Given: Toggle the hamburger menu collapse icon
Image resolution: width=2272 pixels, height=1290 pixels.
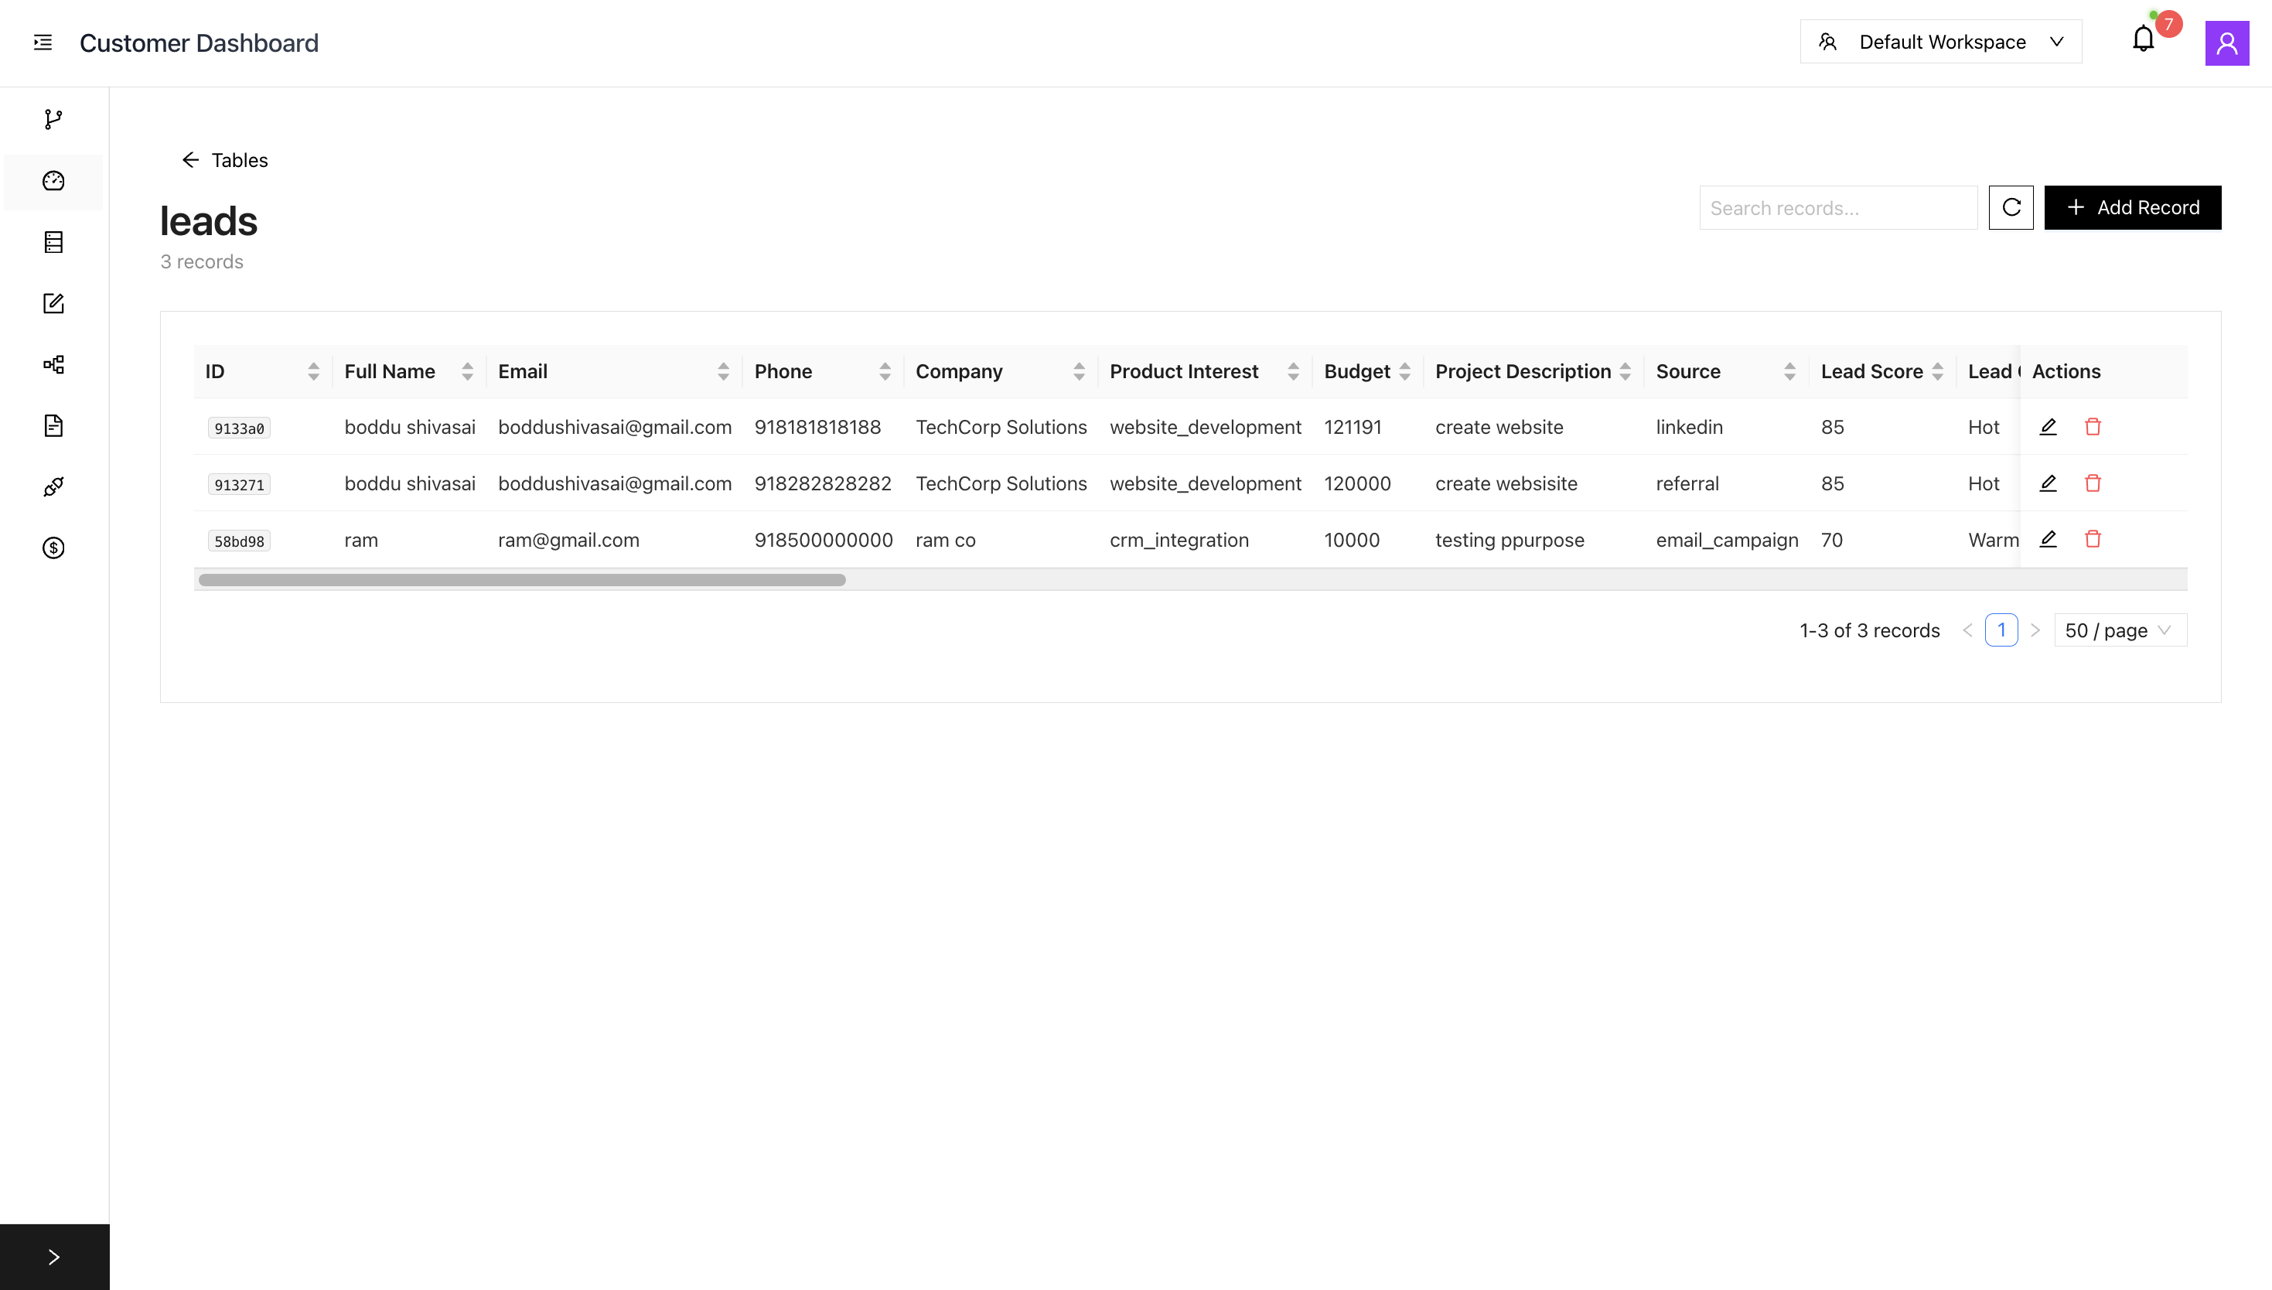Looking at the screenshot, I should pos(43,43).
